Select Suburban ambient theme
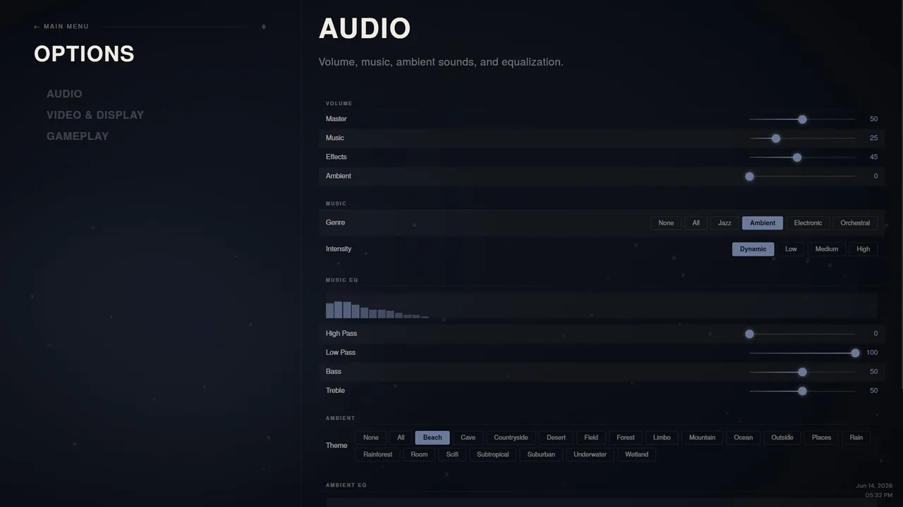 point(541,454)
